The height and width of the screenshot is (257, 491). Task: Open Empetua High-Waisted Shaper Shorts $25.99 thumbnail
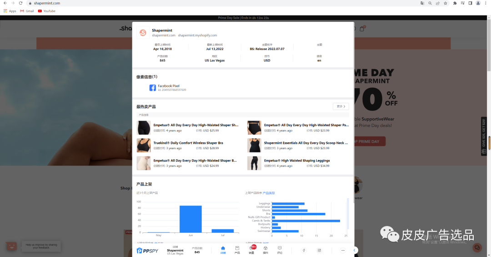[x=144, y=128]
